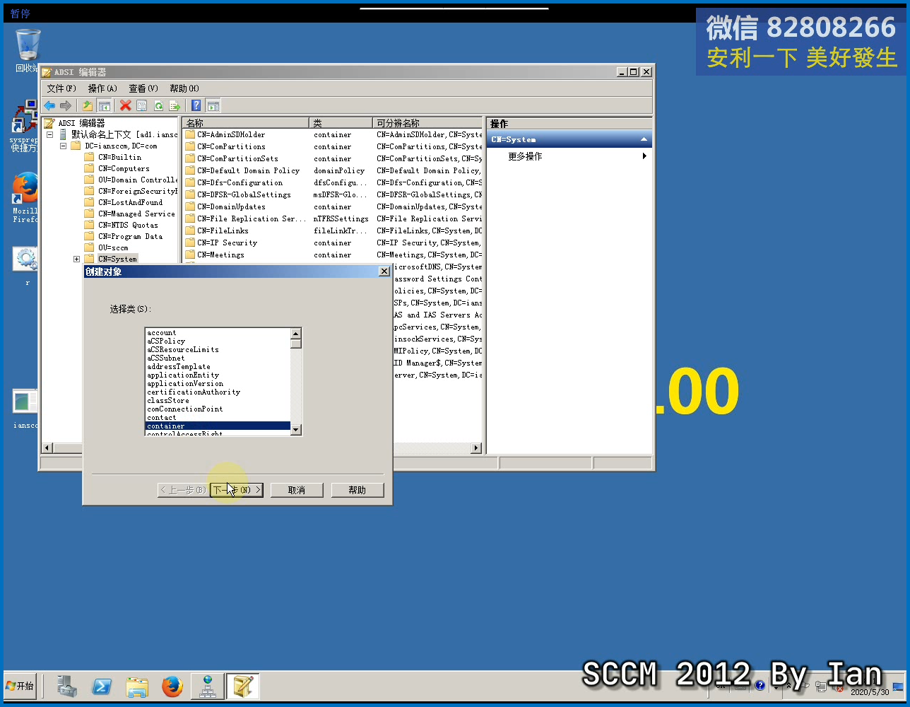Click the blue Help question mark icon
This screenshot has height=707, width=910.
196,105
